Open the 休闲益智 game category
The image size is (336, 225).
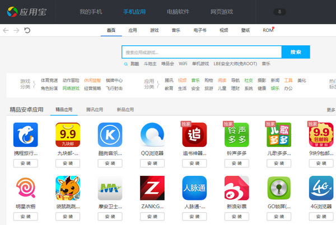click(92, 80)
